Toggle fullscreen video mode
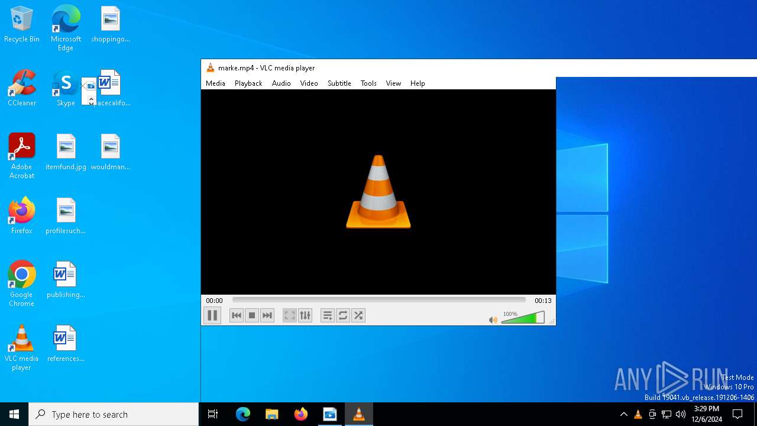This screenshot has height=426, width=757. 289,315
